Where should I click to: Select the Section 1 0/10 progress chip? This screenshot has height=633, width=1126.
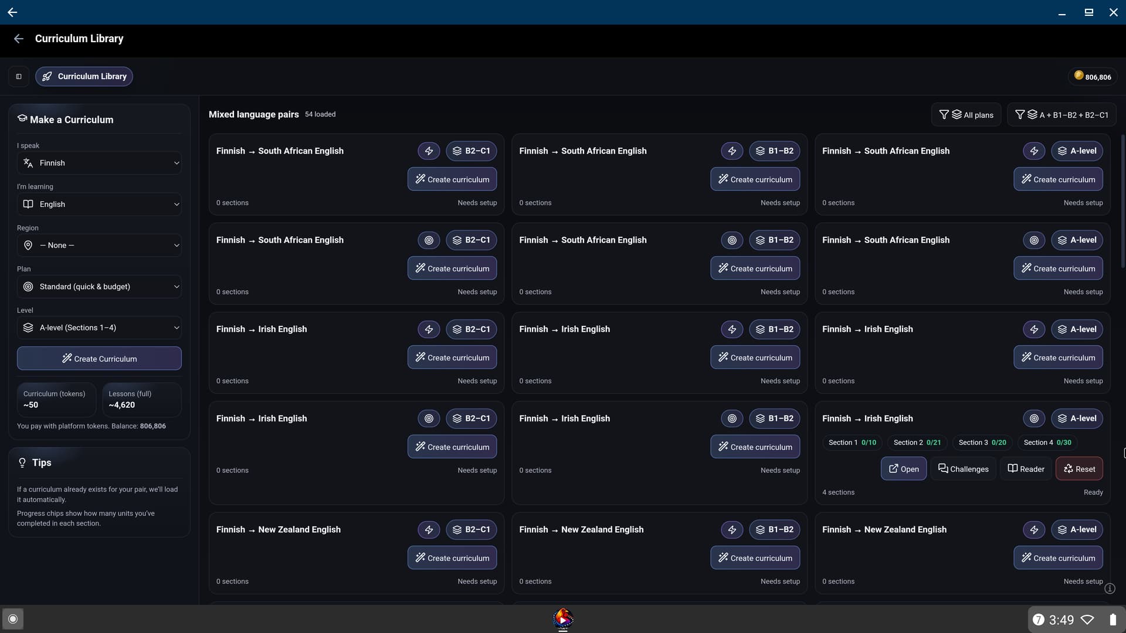(852, 443)
